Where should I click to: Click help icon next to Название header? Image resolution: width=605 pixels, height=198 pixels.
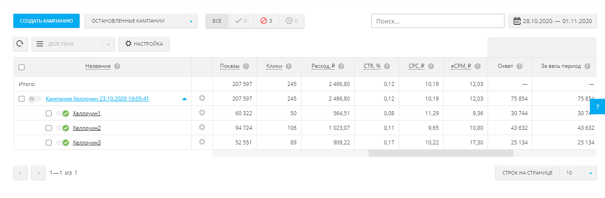tap(117, 66)
